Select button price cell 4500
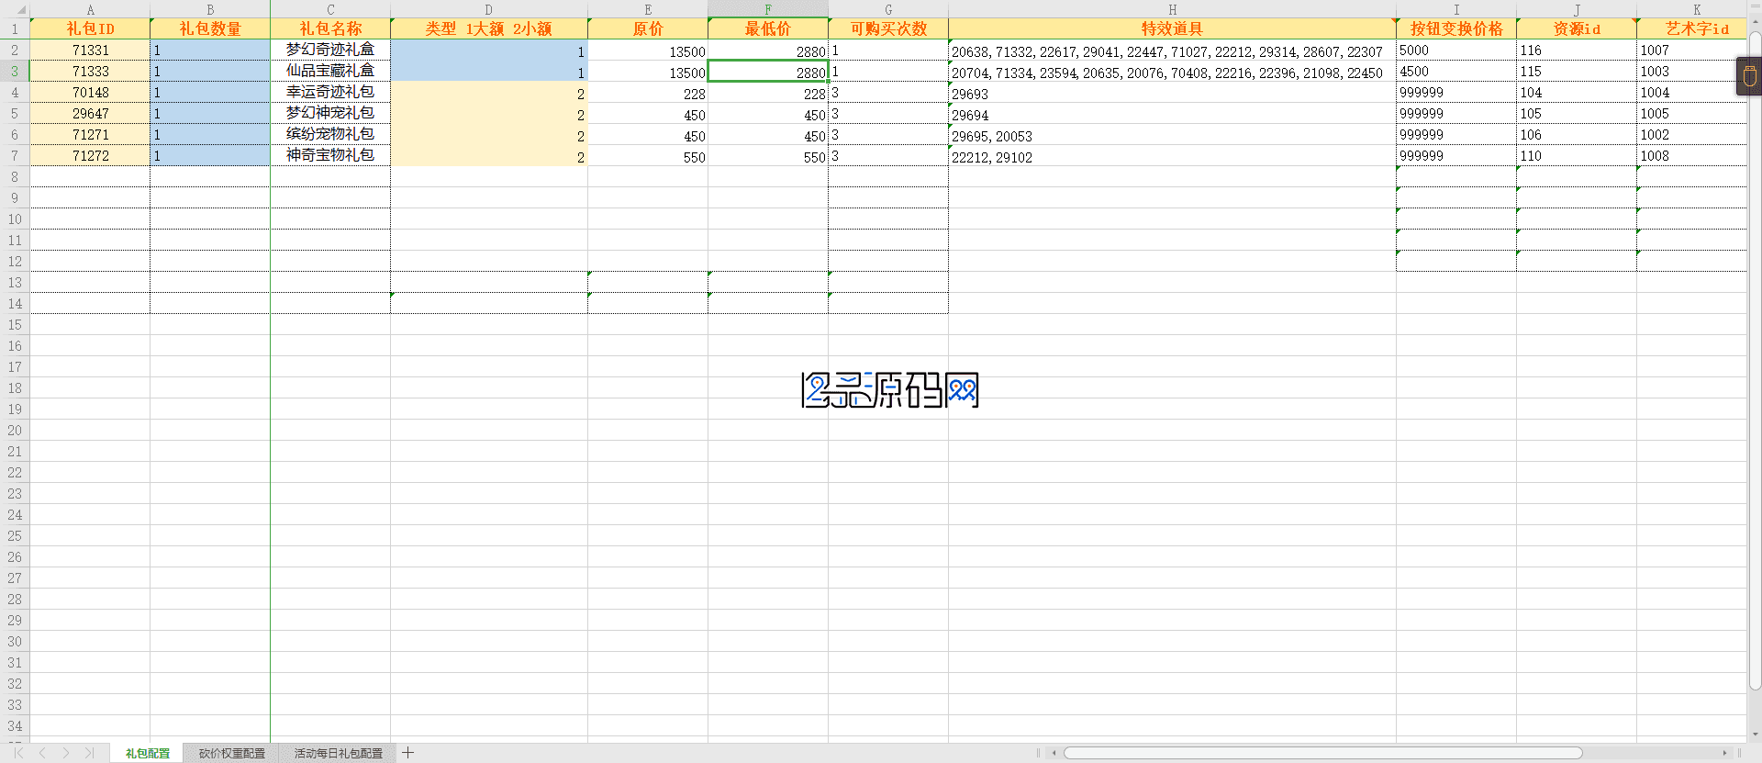1762x763 pixels. (1456, 71)
